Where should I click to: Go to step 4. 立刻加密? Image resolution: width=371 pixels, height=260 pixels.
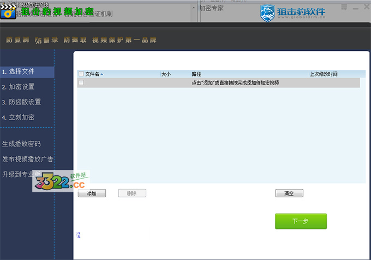click(18, 117)
